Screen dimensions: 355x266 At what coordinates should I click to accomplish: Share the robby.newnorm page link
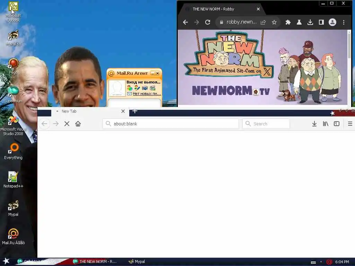[263, 22]
